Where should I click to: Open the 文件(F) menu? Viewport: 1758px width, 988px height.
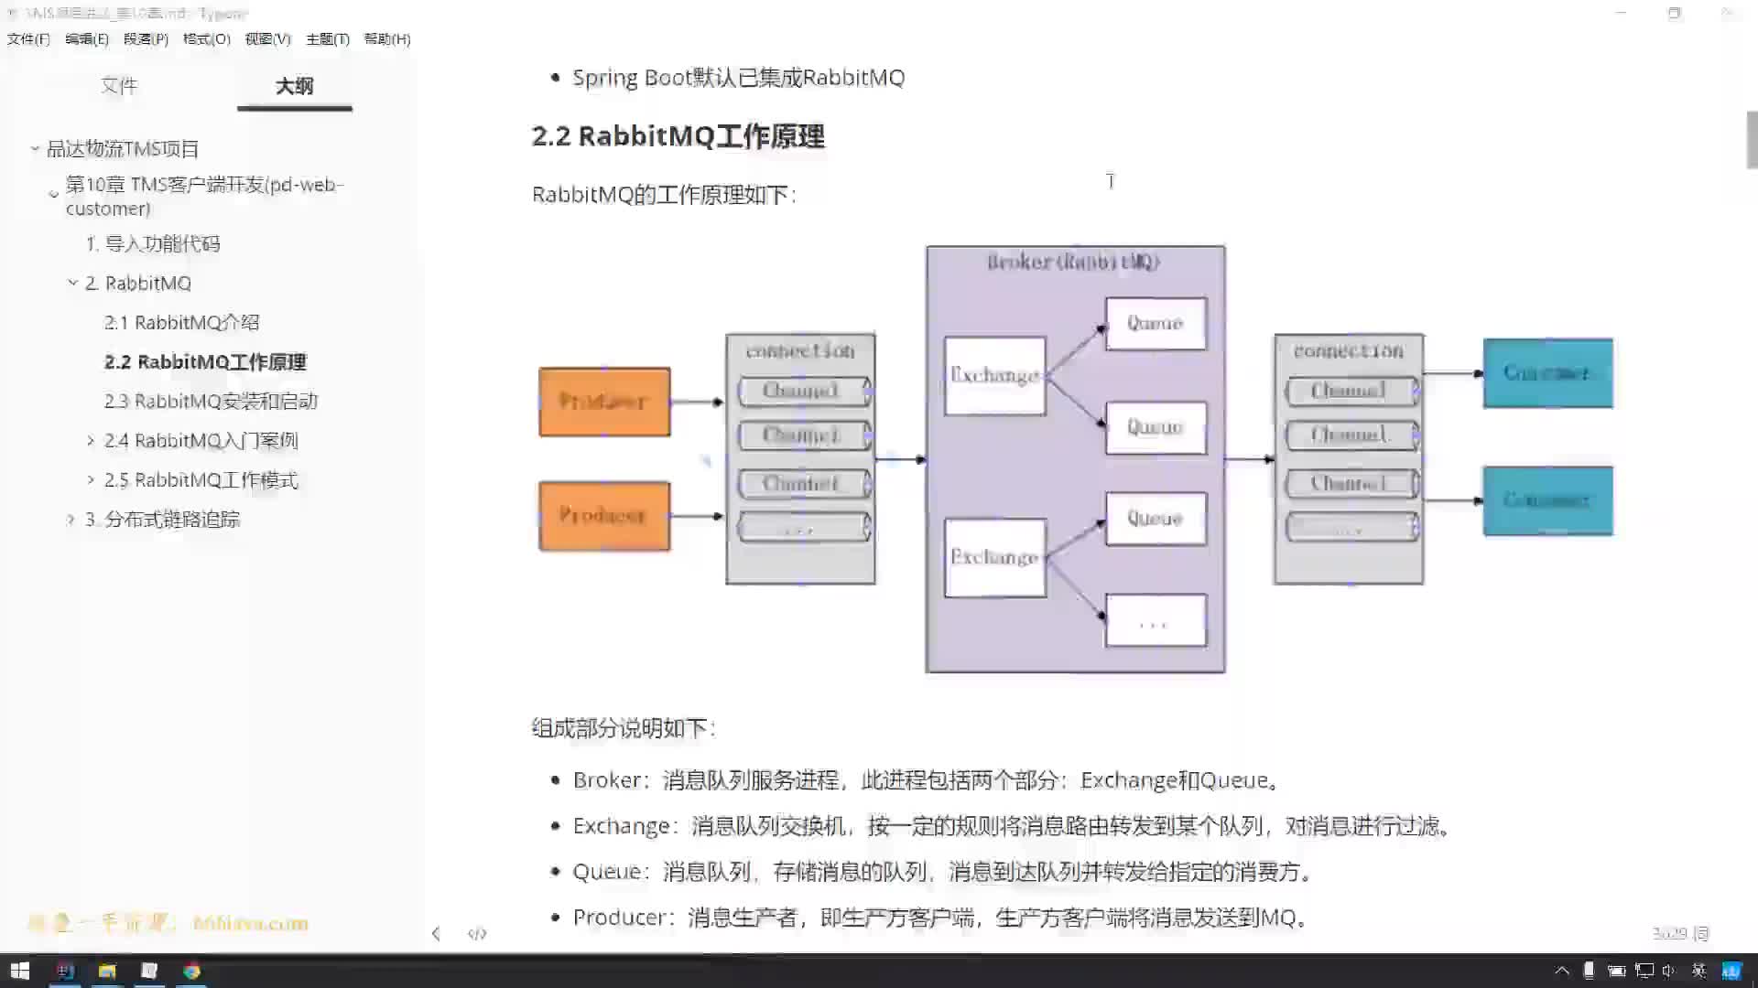28,38
